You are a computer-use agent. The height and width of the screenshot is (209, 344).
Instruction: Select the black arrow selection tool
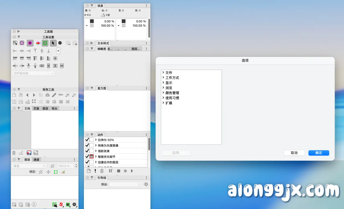click(53, 43)
